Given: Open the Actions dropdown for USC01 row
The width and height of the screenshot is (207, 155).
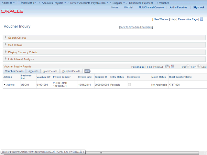Looking at the screenshot, I should coord(9,85).
